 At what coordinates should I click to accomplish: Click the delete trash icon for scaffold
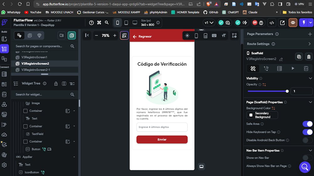pos(309,57)
